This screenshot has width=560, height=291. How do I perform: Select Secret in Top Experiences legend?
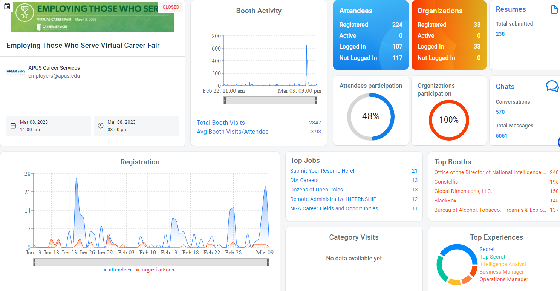pos(487,249)
